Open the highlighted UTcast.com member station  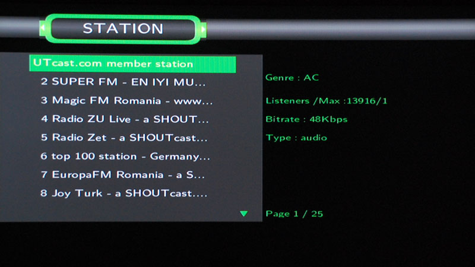click(132, 63)
